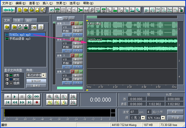Image resolution: width=186 pixels, height=128 pixels.
Task: Show pan envelopes with R/L icon
Action: click(x=153, y=10)
